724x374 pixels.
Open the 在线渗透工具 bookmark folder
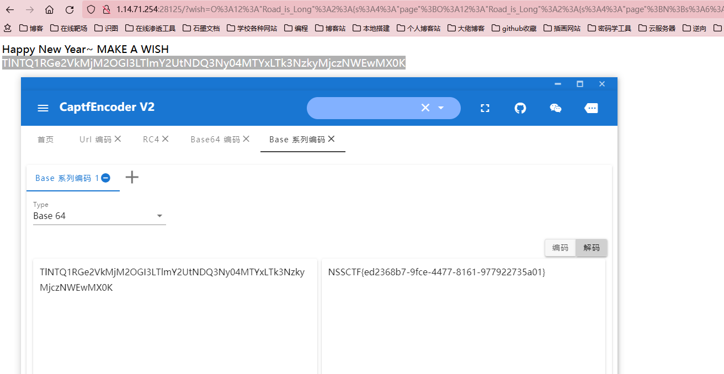click(x=150, y=28)
